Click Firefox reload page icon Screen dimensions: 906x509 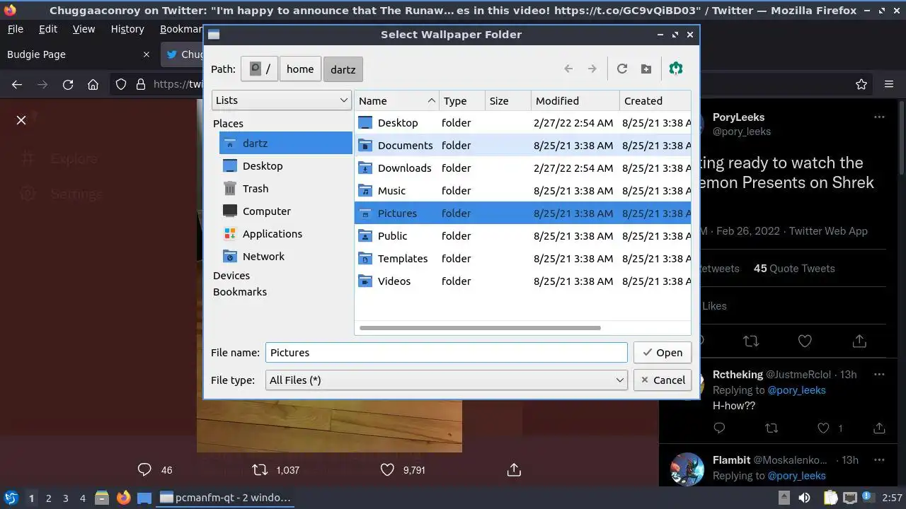click(x=68, y=84)
